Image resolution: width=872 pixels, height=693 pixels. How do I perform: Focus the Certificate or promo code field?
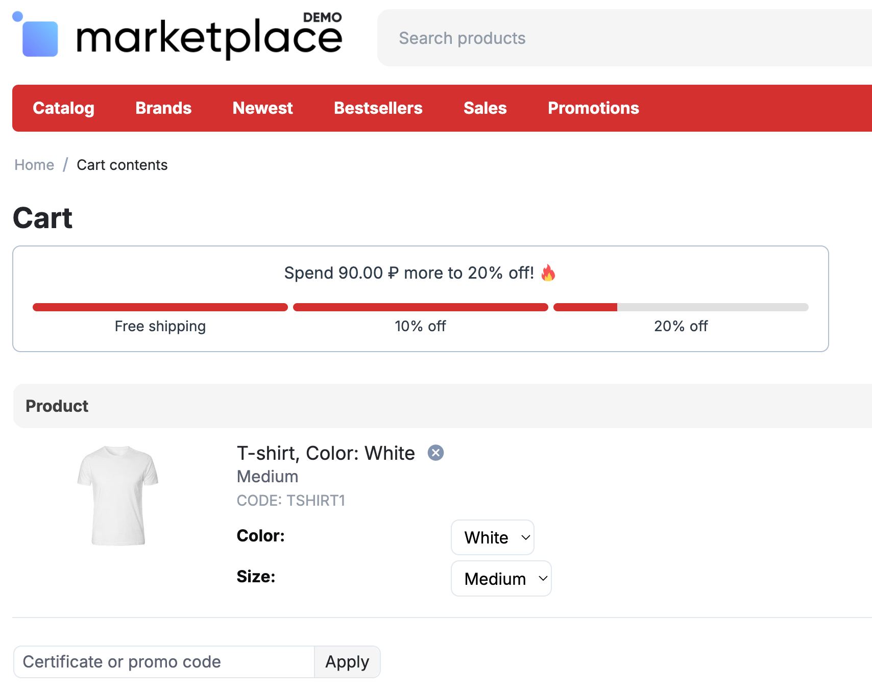[x=163, y=662]
